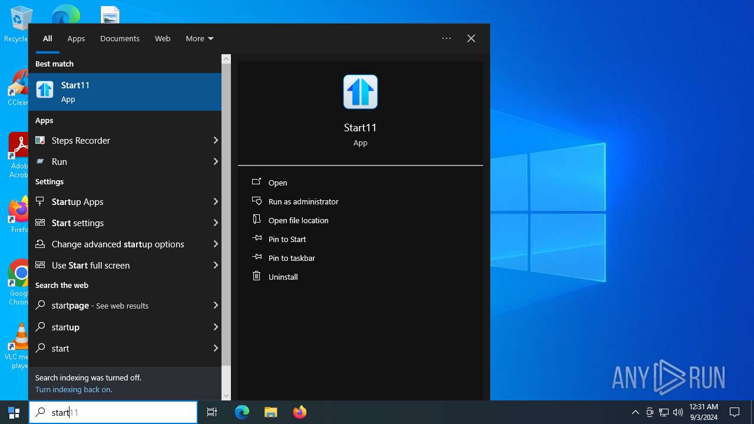Screen dimensions: 754x424
Task: Expand Change advanced startup options arrow
Action: 216,244
